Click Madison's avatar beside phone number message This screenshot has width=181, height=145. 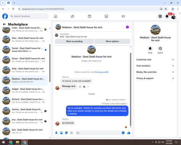tap(57, 124)
